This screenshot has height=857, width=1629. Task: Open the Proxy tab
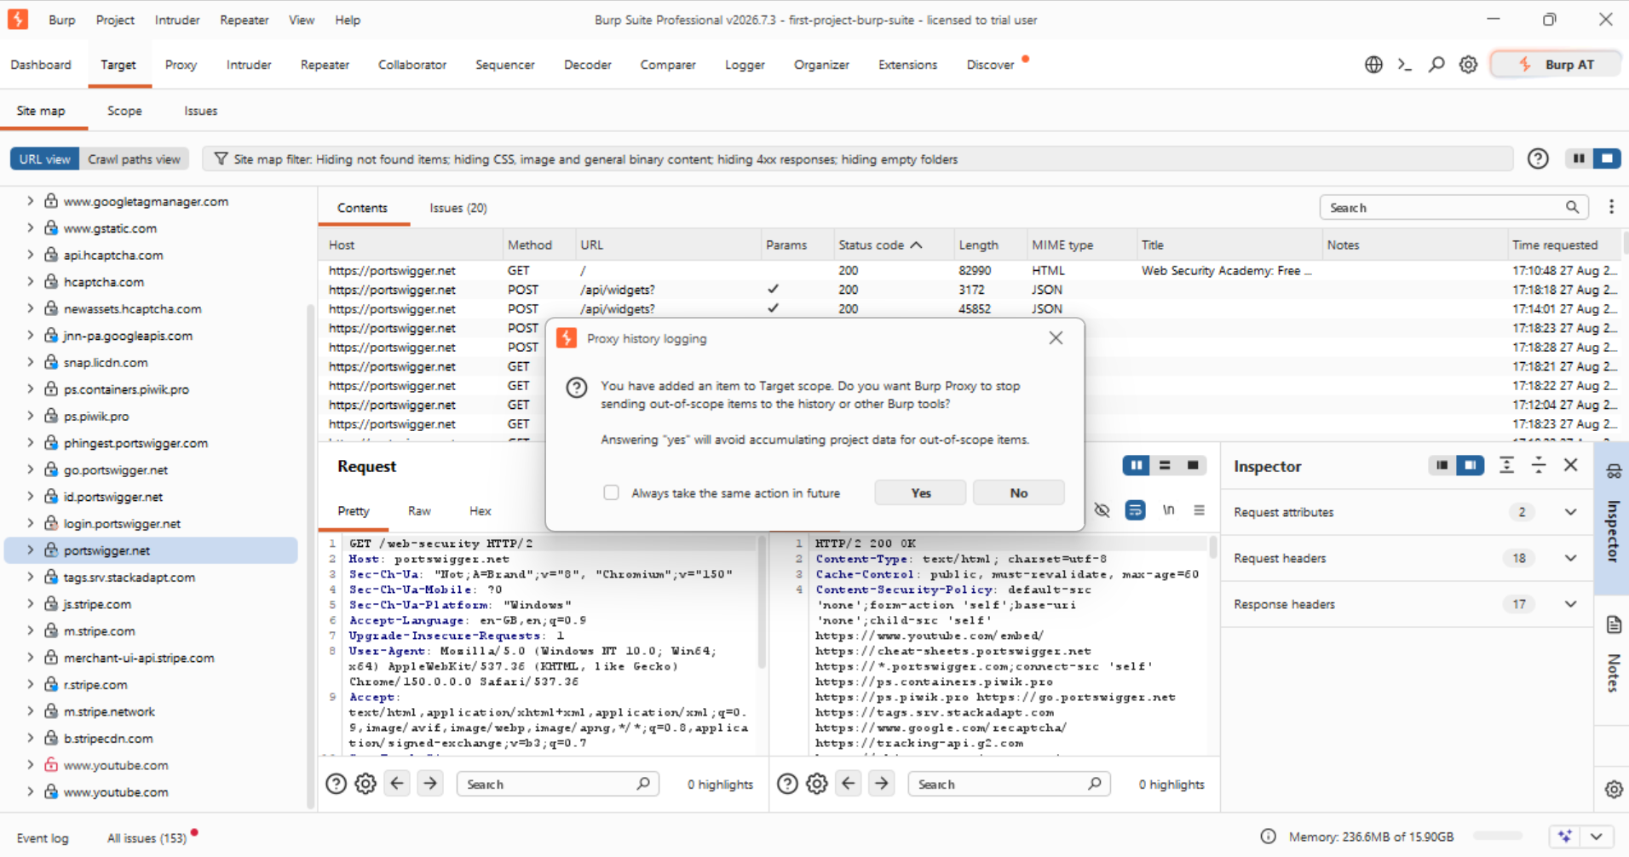[181, 65]
